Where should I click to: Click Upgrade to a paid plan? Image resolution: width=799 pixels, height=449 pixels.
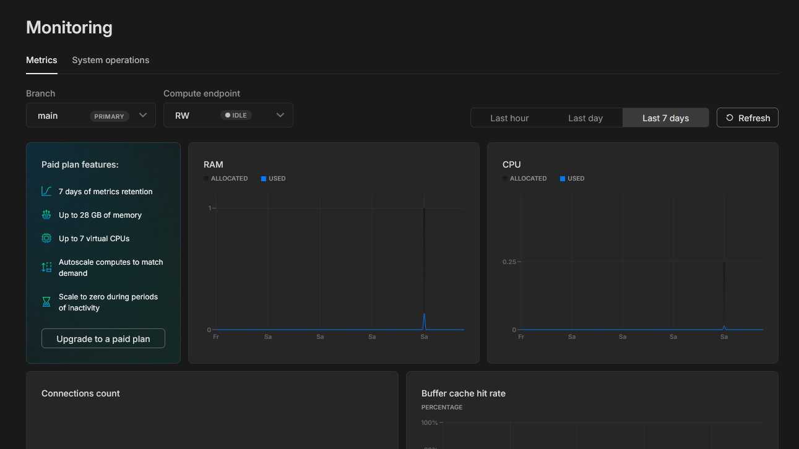[x=103, y=339]
